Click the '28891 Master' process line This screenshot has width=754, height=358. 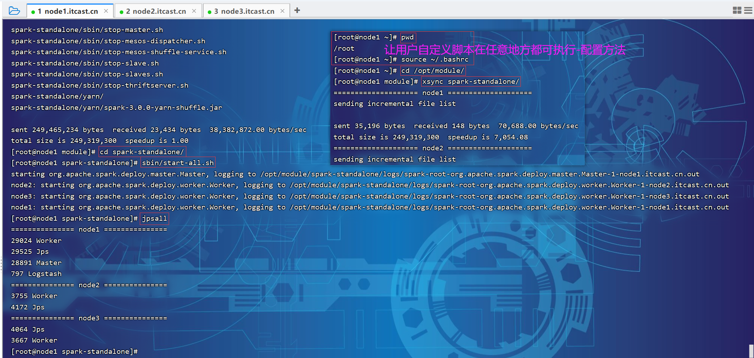pos(36,263)
